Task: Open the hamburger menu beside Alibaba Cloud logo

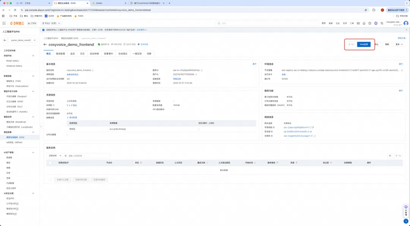Action: pos(4,23)
